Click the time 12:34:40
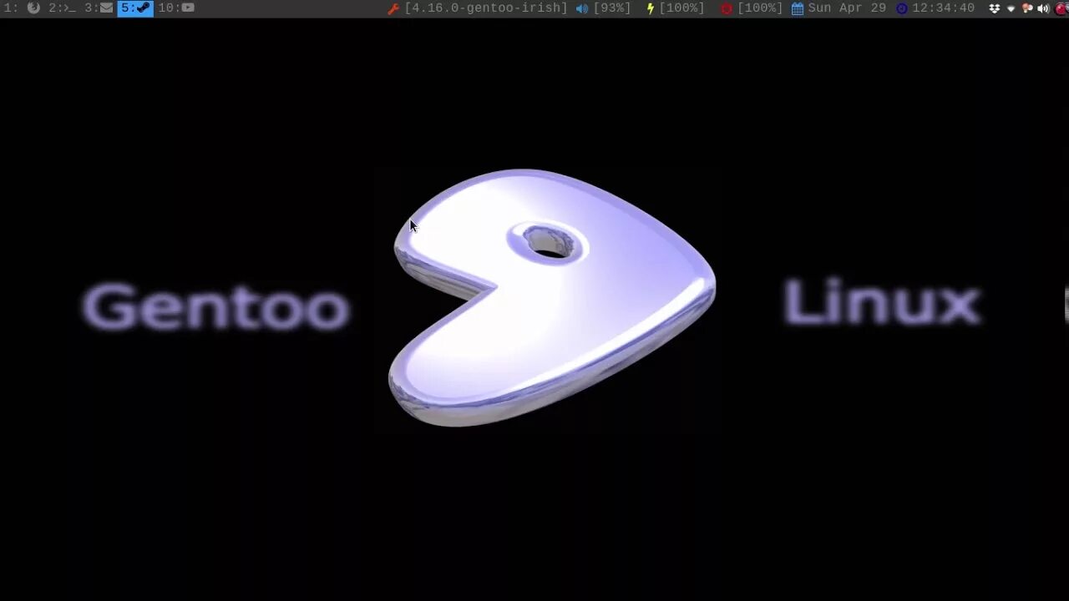 click(943, 8)
